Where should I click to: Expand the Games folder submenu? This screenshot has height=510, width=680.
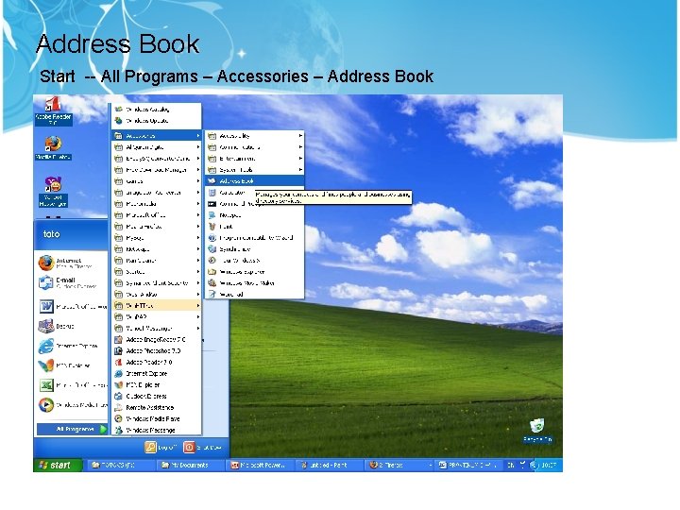click(156, 181)
